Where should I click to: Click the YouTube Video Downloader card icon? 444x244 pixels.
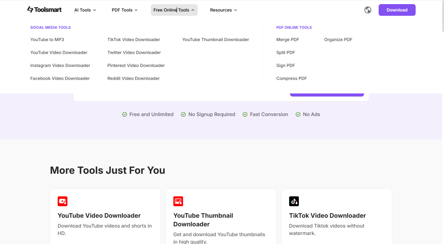62,201
